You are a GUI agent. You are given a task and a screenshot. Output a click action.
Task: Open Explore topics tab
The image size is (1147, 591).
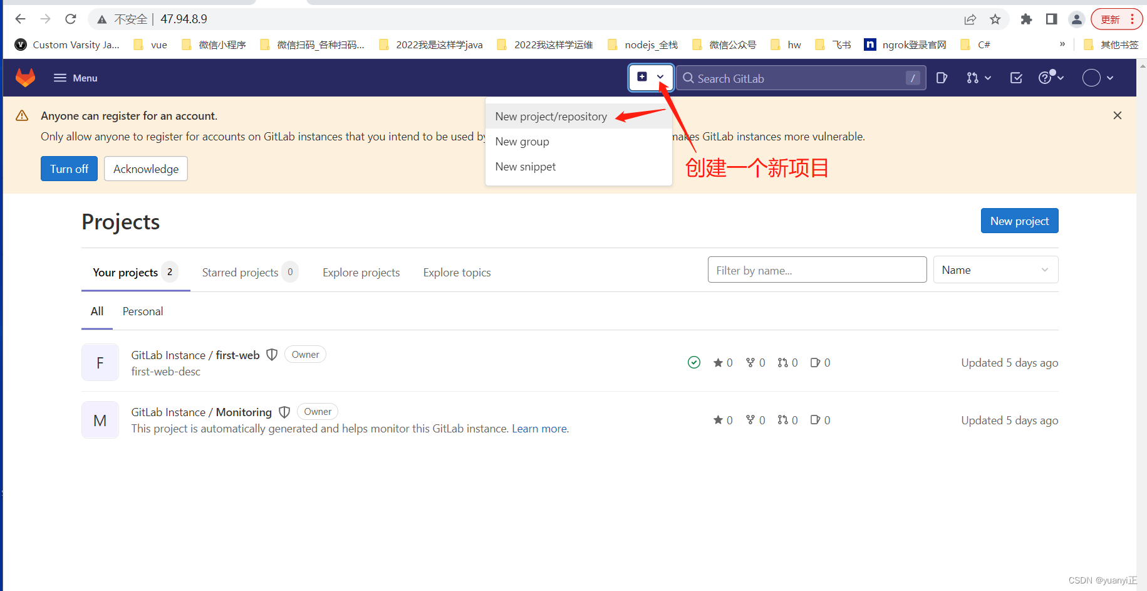[457, 272]
